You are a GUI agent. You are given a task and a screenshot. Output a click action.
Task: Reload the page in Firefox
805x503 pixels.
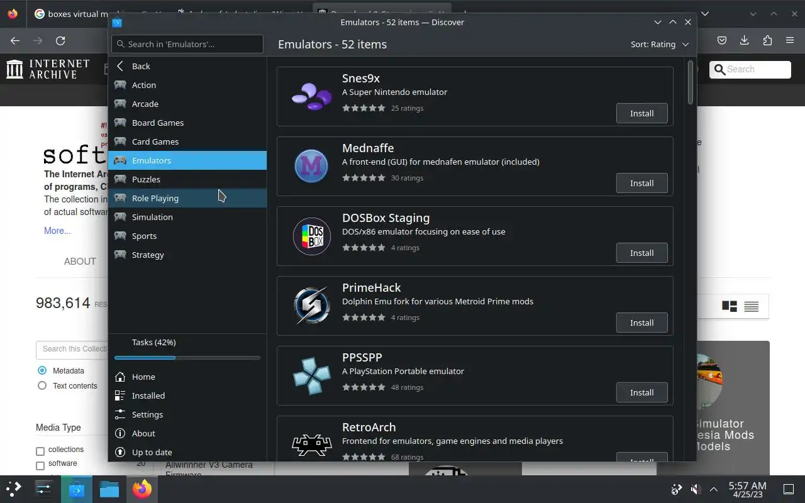pyautogui.click(x=60, y=40)
